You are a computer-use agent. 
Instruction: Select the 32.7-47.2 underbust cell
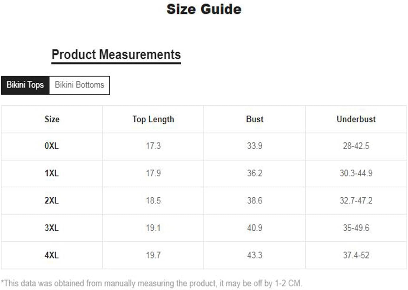click(x=356, y=201)
